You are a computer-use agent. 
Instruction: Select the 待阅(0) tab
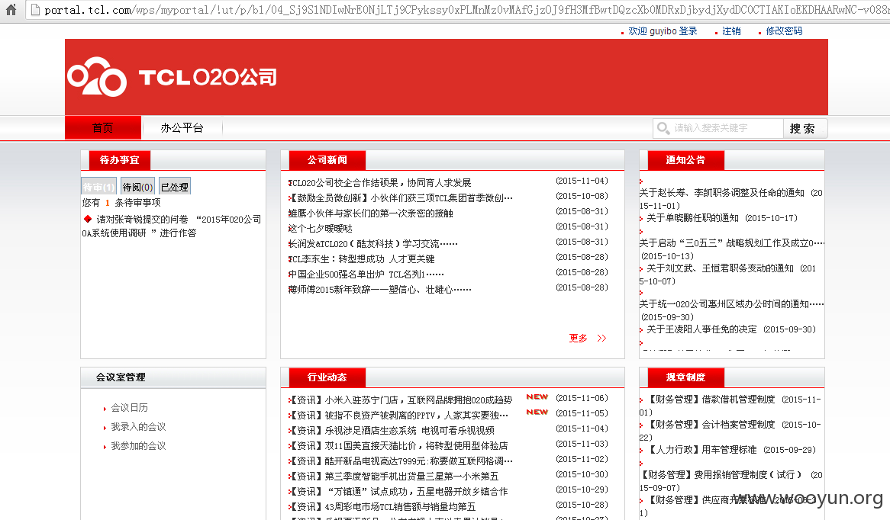tap(137, 187)
